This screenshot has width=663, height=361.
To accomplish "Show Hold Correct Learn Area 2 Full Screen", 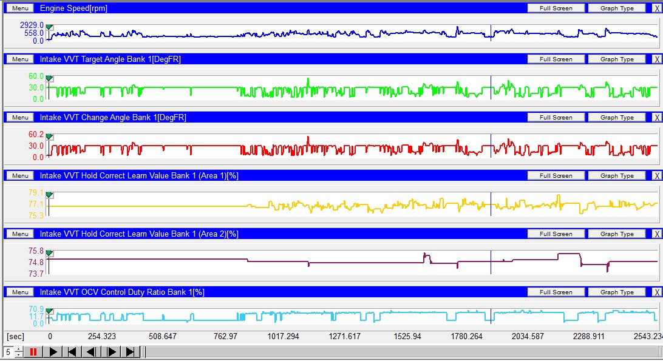I will 556,234.
